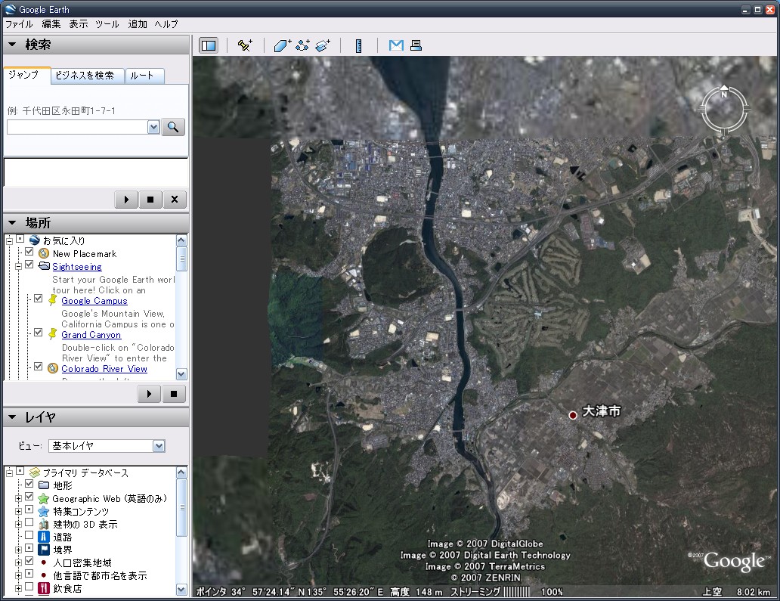Open the 表示 menu
This screenshot has height=601, width=780.
pyautogui.click(x=78, y=24)
